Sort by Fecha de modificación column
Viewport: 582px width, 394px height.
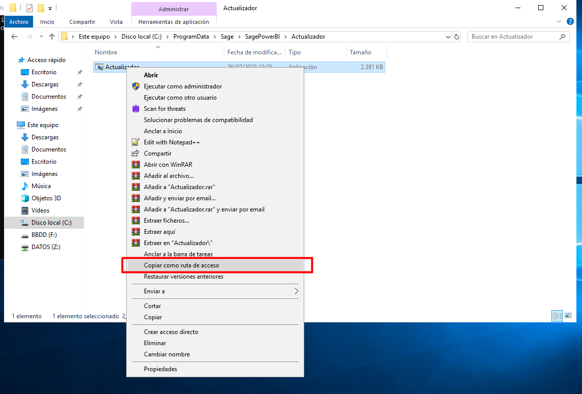click(x=254, y=52)
